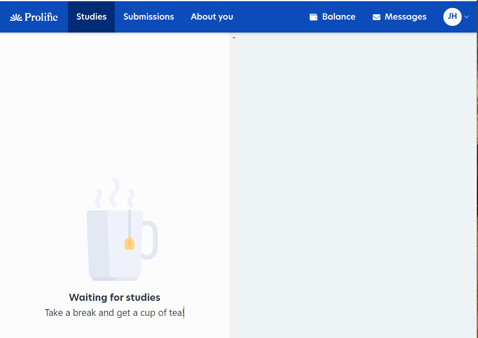Click the JH user avatar circle
This screenshot has height=338, width=478.
[452, 17]
